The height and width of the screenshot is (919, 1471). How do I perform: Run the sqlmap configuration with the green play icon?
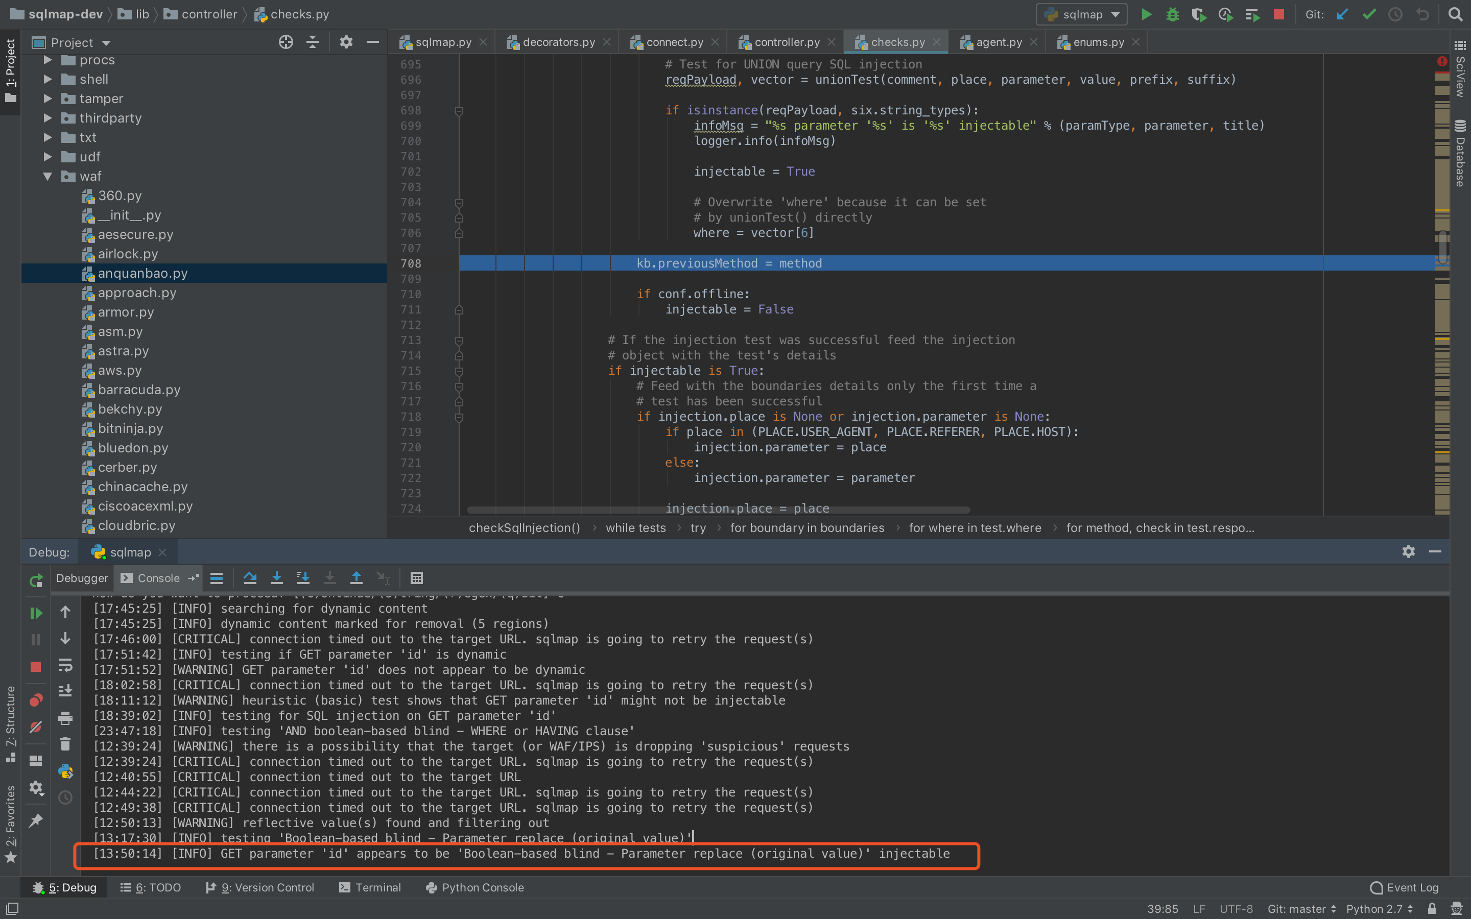(1145, 14)
